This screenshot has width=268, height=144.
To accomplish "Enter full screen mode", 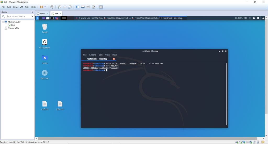I will pos(88,7).
